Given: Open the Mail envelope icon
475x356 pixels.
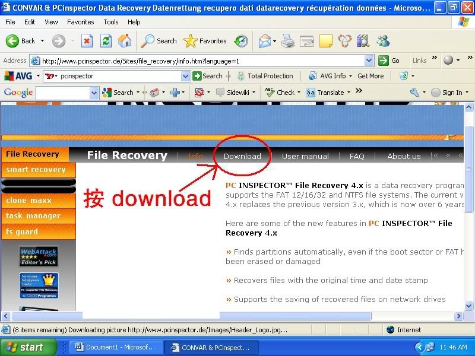Looking at the screenshot, I should point(265,41).
